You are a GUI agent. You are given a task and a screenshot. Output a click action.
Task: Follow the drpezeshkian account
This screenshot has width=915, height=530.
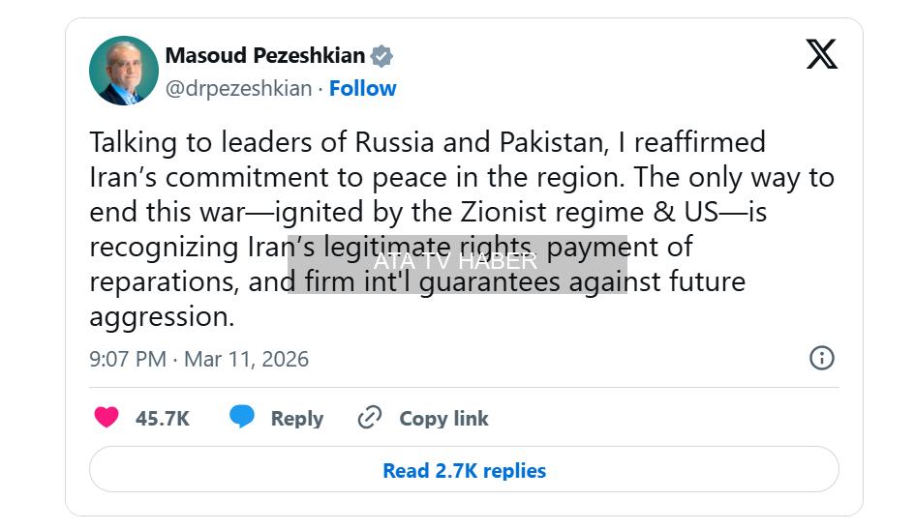362,89
